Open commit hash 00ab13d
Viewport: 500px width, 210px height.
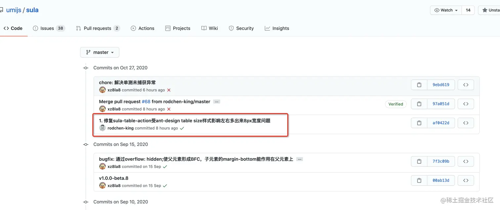pyautogui.click(x=441, y=181)
